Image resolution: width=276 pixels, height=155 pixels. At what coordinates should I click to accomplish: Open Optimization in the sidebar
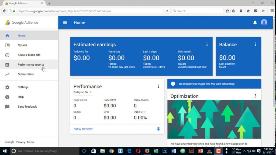click(29, 74)
